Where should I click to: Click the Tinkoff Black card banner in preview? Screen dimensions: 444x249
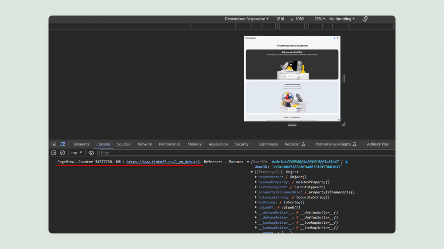(x=292, y=64)
